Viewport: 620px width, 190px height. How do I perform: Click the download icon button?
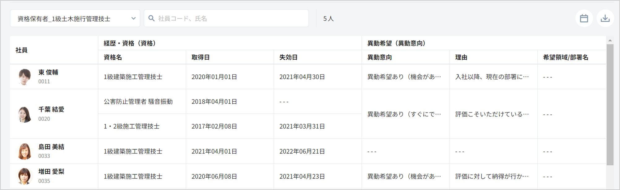click(x=605, y=19)
